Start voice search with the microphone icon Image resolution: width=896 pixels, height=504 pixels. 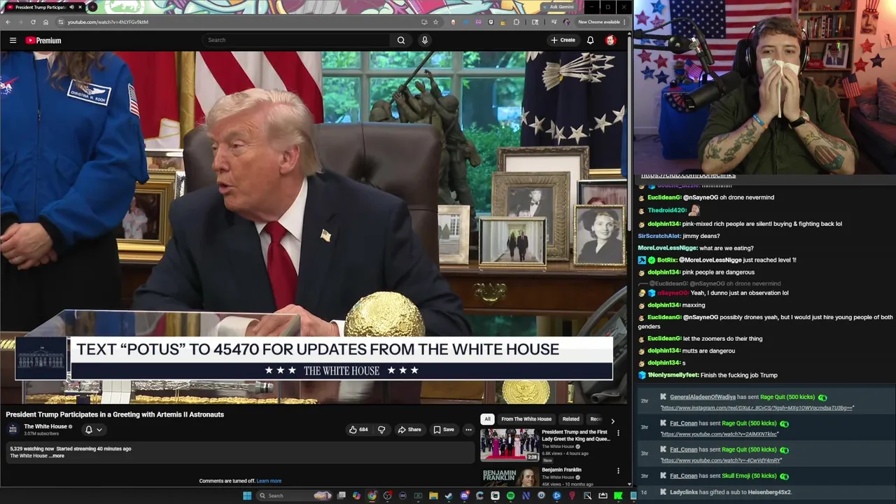click(x=424, y=40)
